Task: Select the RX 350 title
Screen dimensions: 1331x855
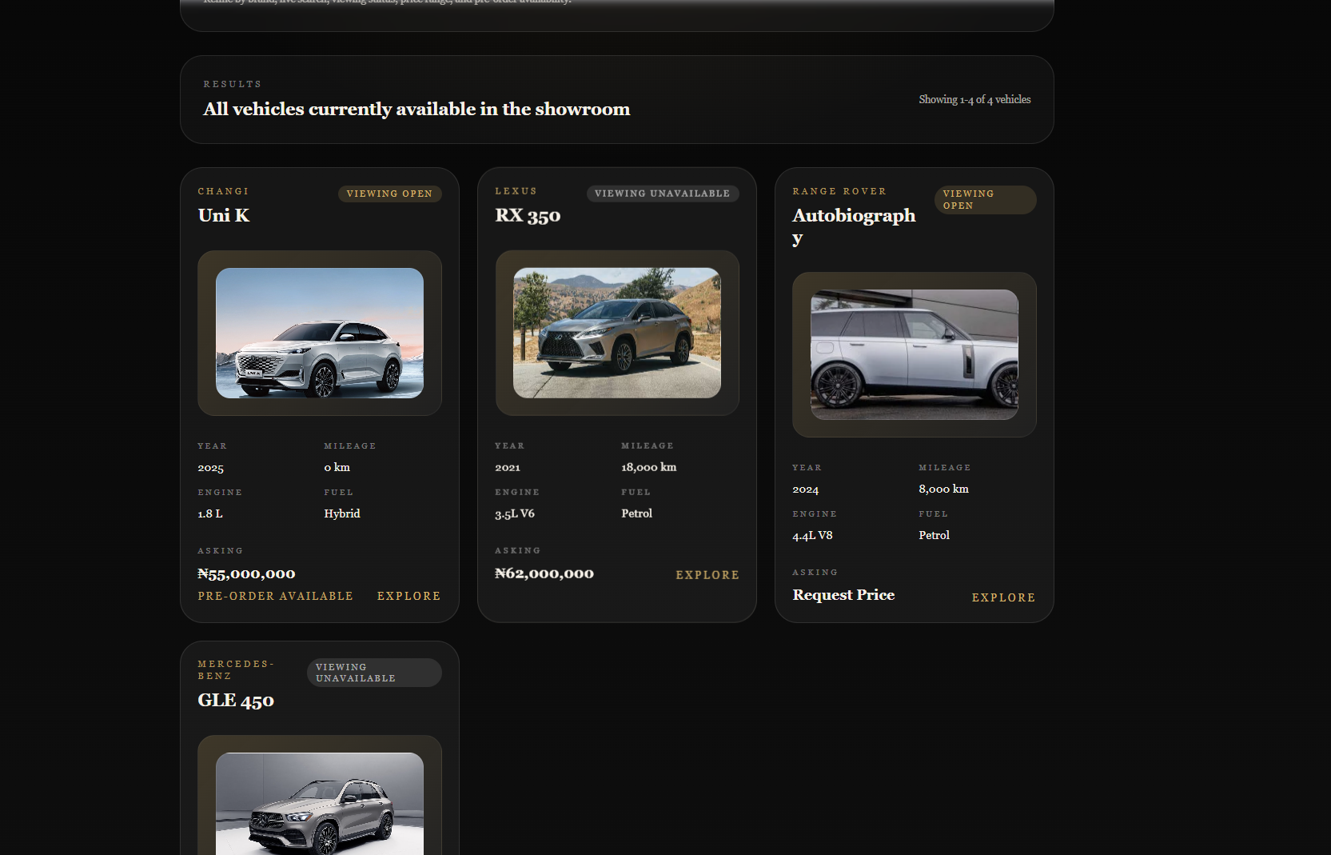Action: coord(528,215)
